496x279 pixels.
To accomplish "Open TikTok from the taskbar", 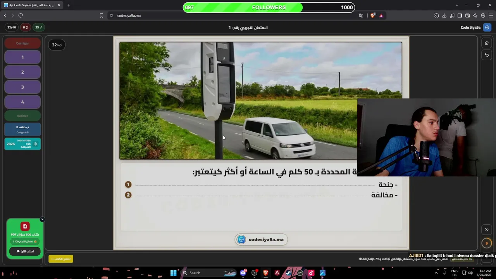I will click(x=311, y=273).
